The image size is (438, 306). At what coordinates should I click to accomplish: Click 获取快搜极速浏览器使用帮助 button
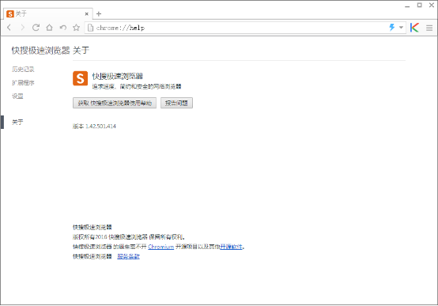[x=115, y=103]
